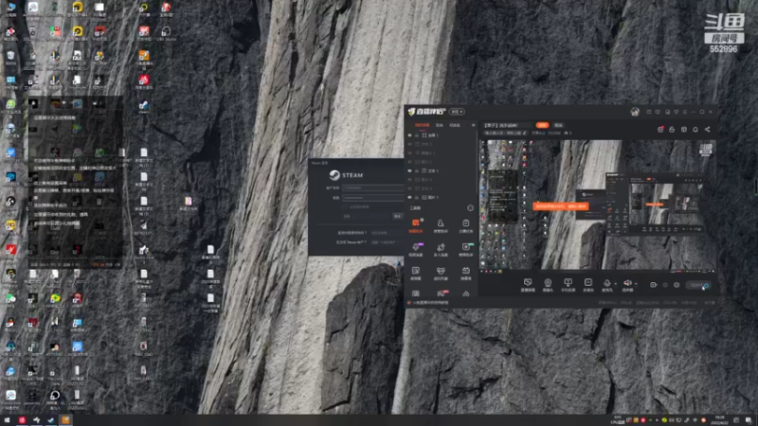Open the 视频连麦 tool
Viewport: 758px width, 426px height.
(x=416, y=249)
